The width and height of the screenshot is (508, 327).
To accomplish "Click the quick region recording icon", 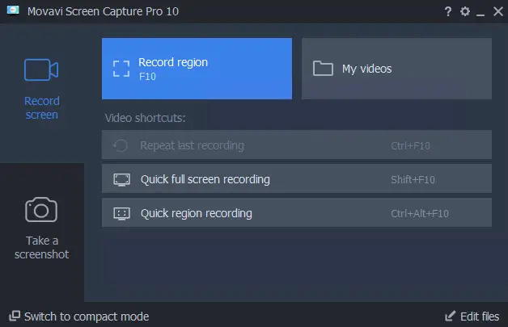I will pos(121,214).
